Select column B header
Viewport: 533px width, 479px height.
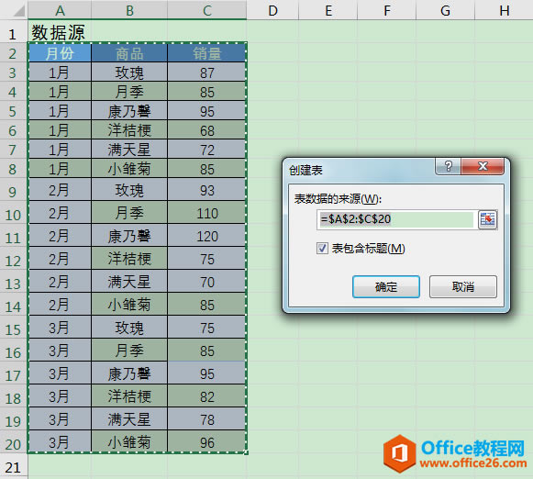[x=129, y=10]
